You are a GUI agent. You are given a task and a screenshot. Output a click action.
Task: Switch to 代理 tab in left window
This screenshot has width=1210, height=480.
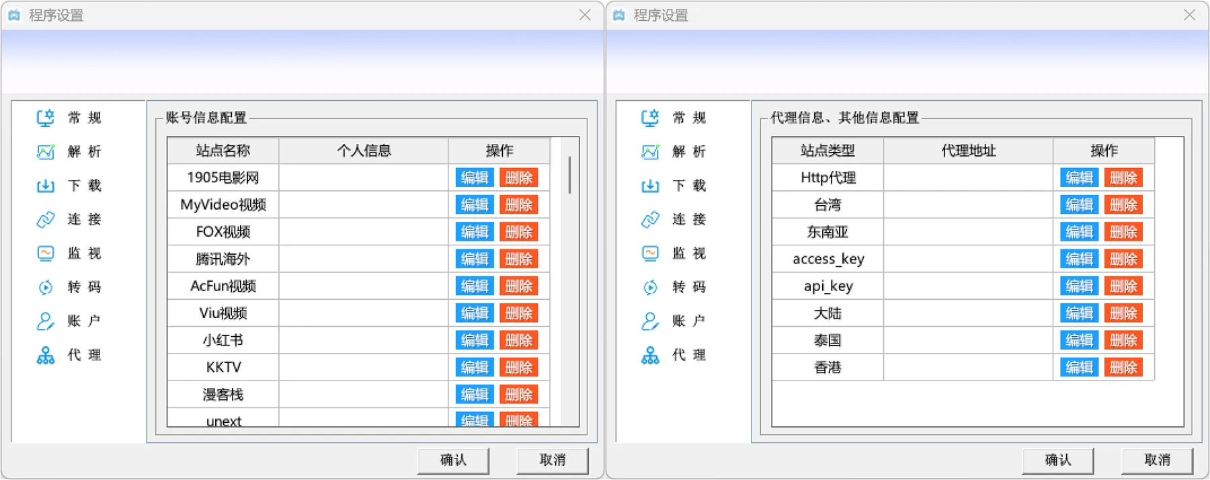84,355
